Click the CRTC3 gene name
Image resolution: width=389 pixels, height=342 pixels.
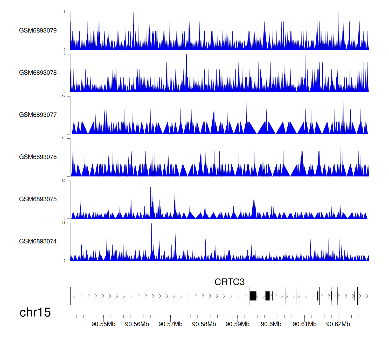[230, 282]
